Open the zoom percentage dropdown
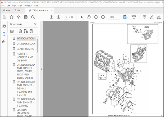Screen dimensions: 164x117 coord(118,17)
